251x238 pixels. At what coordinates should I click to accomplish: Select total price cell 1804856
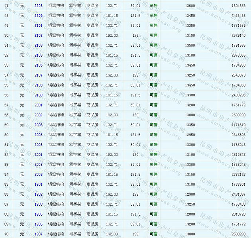238,6
